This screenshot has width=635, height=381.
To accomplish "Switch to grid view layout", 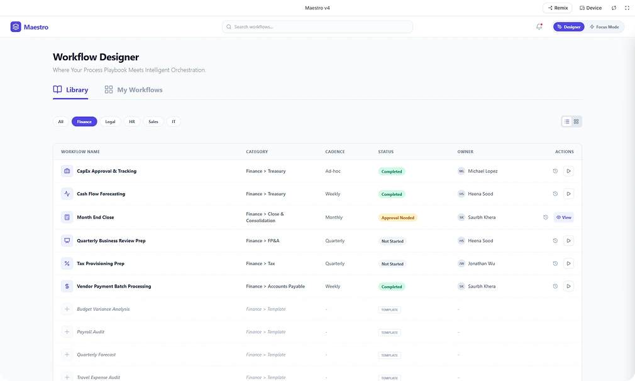I will pos(577,122).
